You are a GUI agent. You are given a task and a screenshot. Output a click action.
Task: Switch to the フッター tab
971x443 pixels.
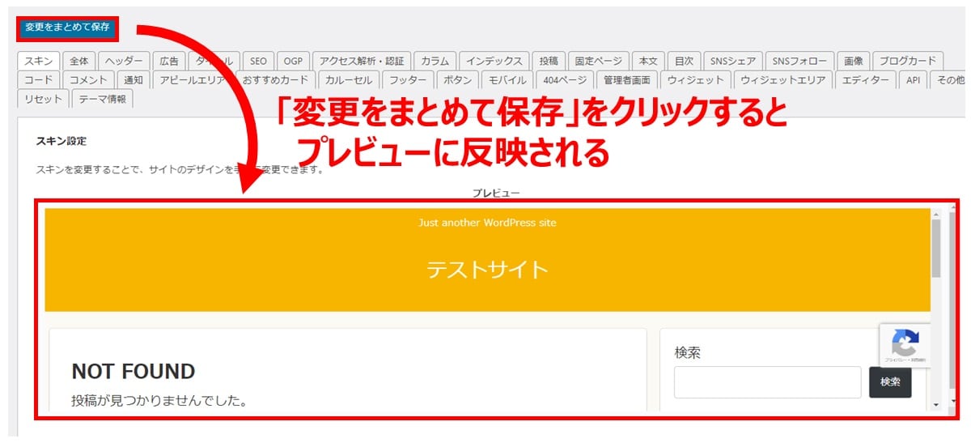click(408, 80)
